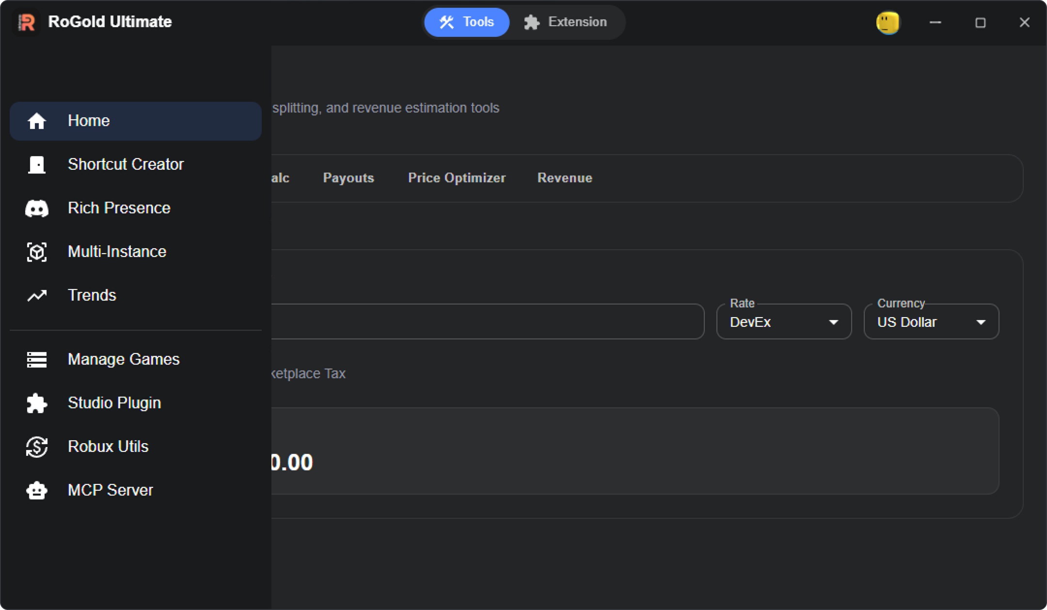Click the Shortcut Creator door icon

[37, 165]
